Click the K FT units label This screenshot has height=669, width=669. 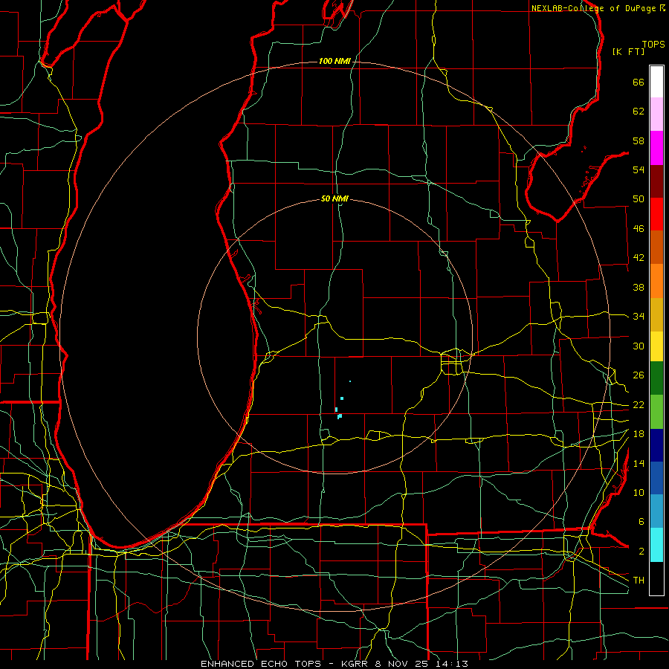click(628, 51)
